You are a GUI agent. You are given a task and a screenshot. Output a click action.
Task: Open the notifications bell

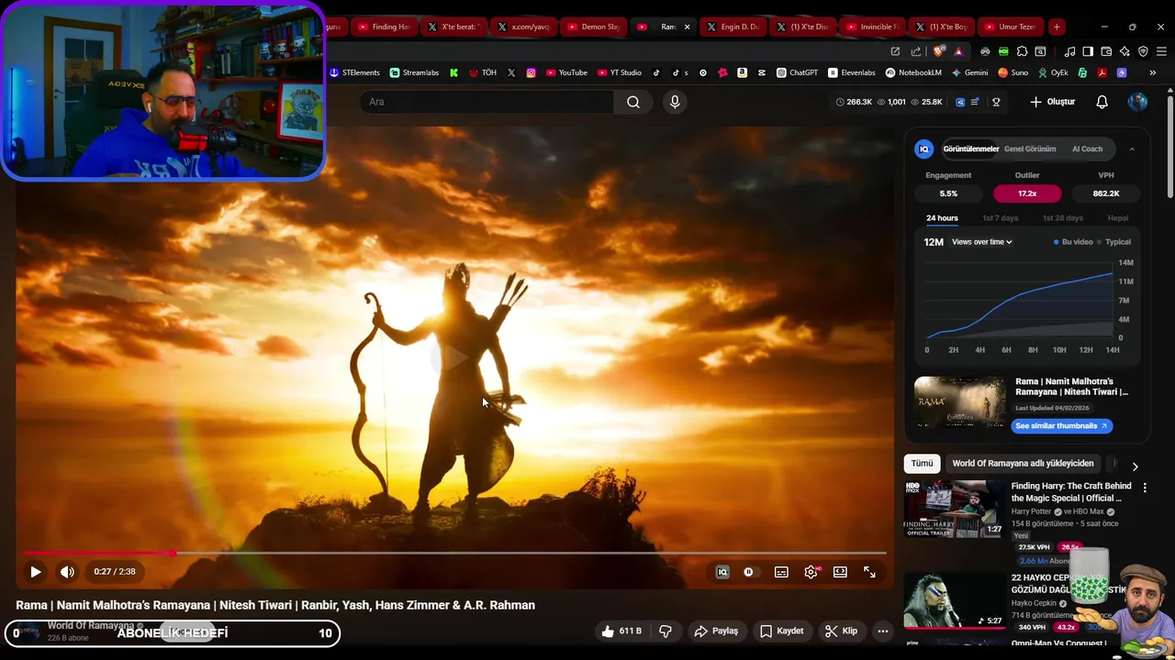[x=1102, y=102]
